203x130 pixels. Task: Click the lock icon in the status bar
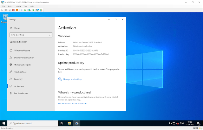pos(200,128)
